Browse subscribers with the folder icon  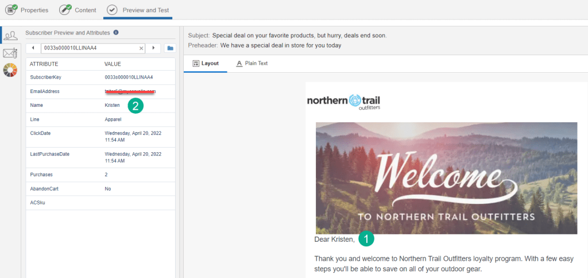(170, 48)
